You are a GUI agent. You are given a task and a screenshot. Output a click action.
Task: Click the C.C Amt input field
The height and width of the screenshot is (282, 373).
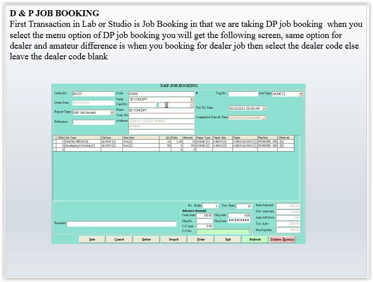[205, 226]
